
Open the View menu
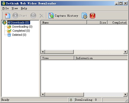(15, 8)
